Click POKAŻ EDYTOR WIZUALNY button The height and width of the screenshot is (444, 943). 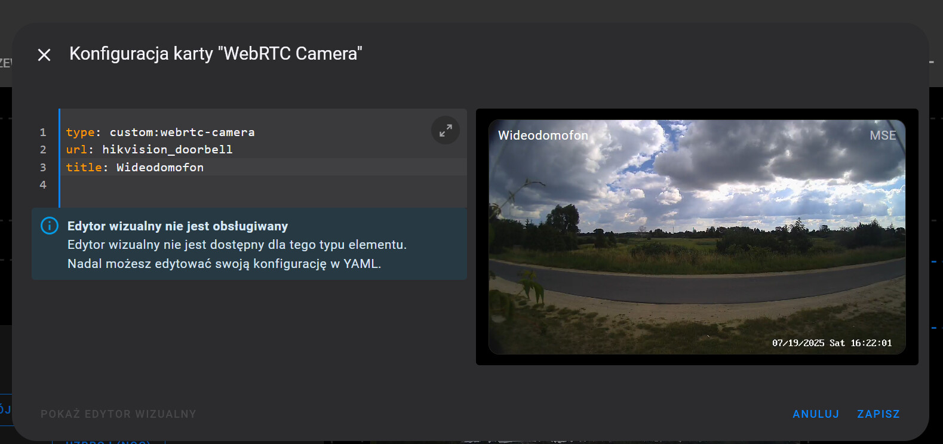tap(118, 414)
